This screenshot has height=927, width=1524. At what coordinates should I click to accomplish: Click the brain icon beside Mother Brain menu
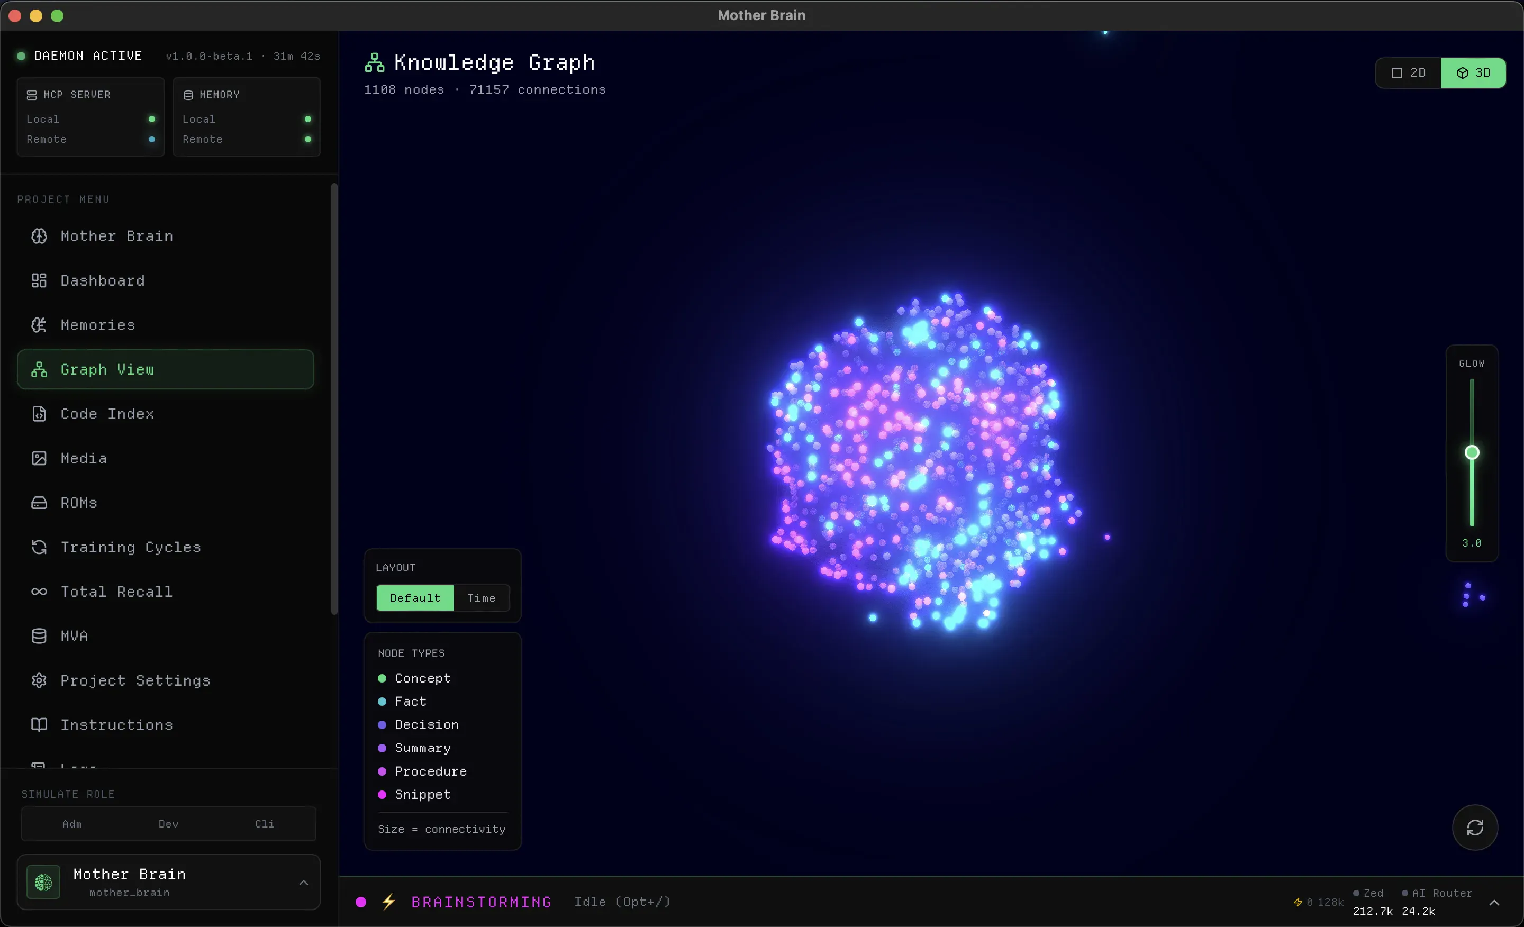click(x=39, y=236)
